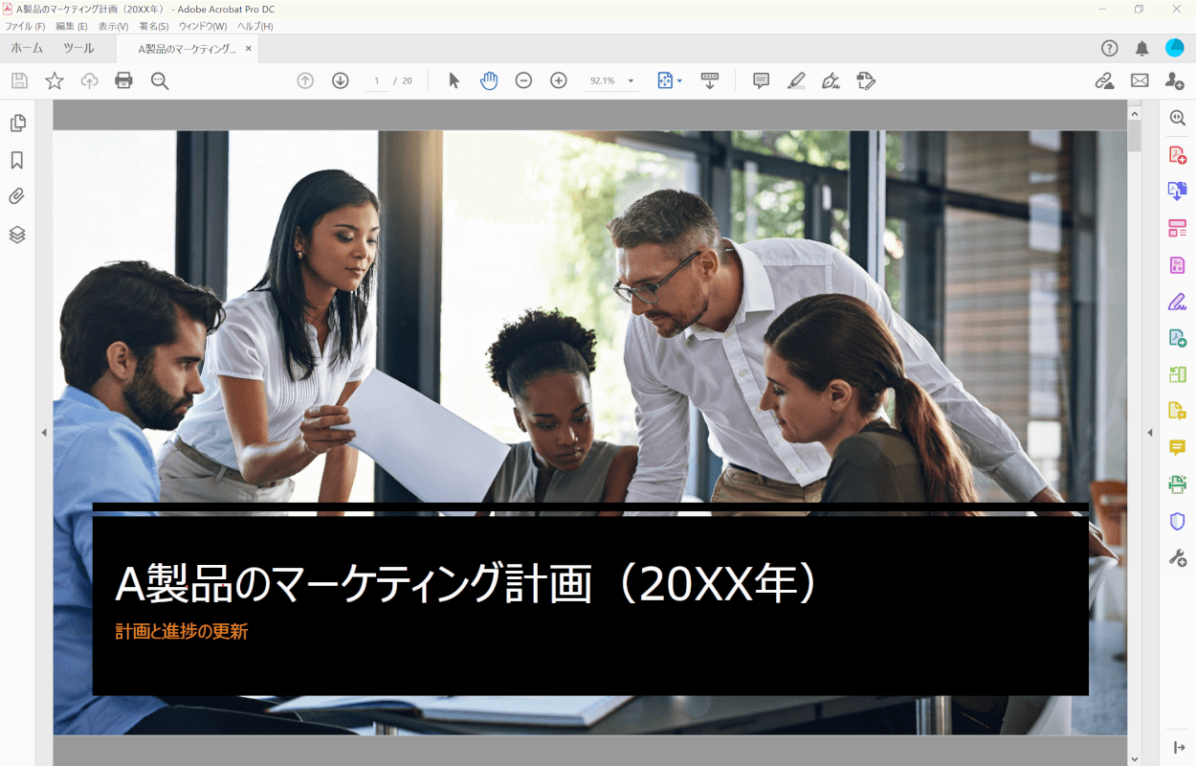Click the page number input field

(377, 80)
